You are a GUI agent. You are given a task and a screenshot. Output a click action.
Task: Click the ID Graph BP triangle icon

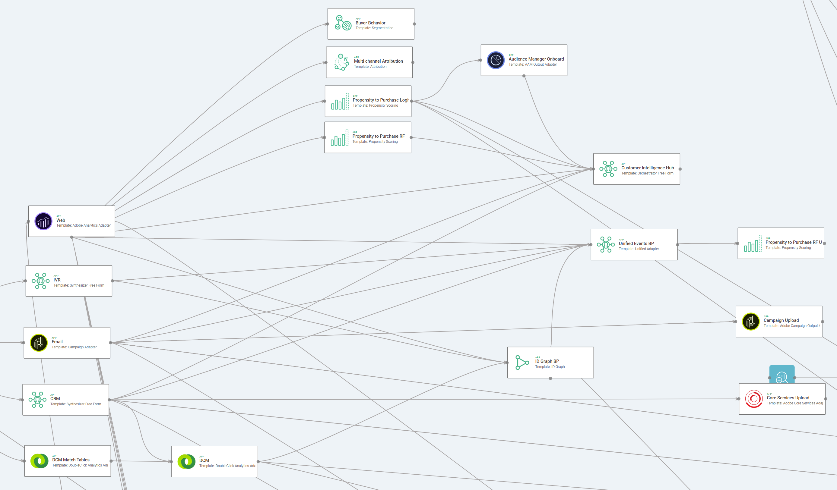pyautogui.click(x=522, y=362)
